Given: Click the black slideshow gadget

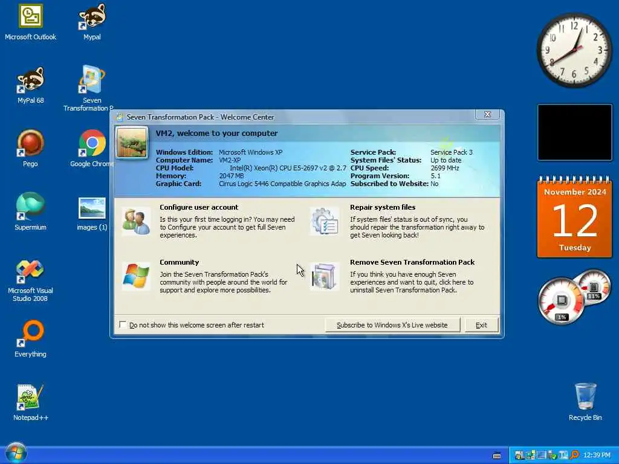Looking at the screenshot, I should click(575, 132).
